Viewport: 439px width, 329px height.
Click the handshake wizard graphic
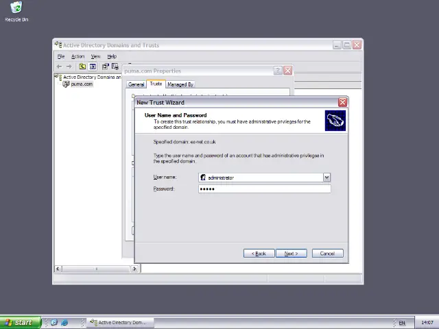[335, 121]
